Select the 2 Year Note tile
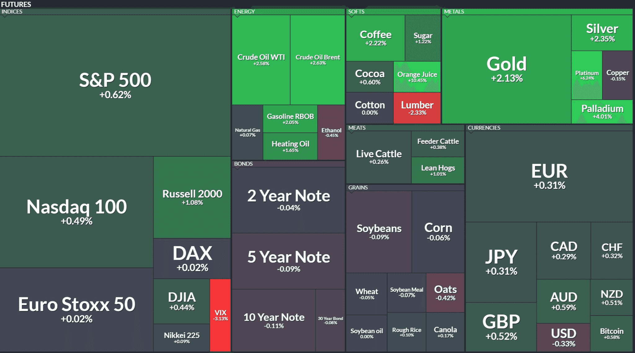 tap(288, 200)
